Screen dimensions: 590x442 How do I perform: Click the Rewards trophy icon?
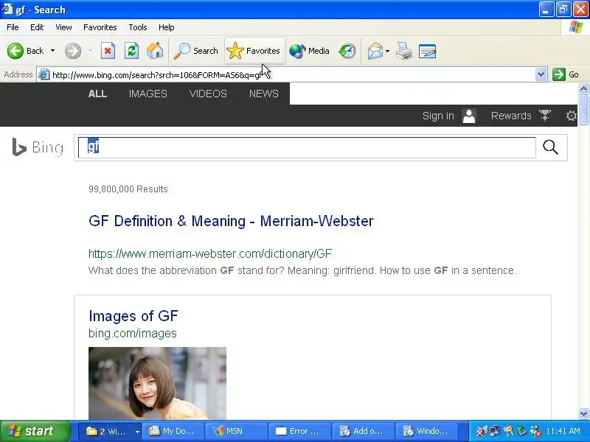coord(545,116)
